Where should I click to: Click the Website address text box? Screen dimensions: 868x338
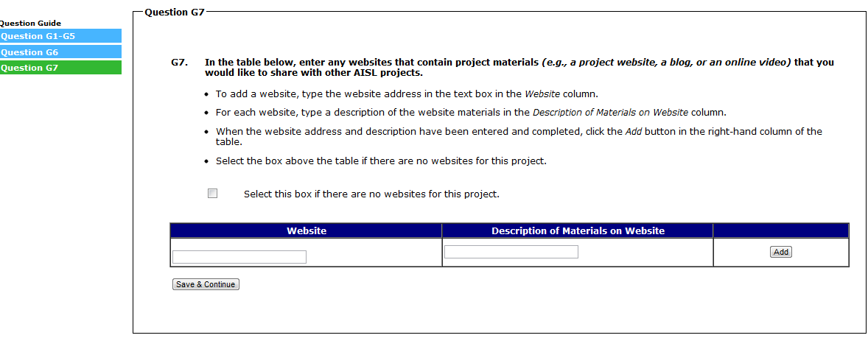[x=239, y=257]
